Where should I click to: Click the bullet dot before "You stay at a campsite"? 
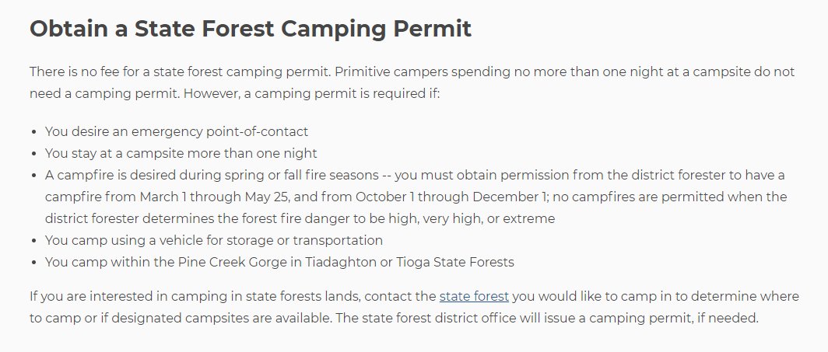34,154
